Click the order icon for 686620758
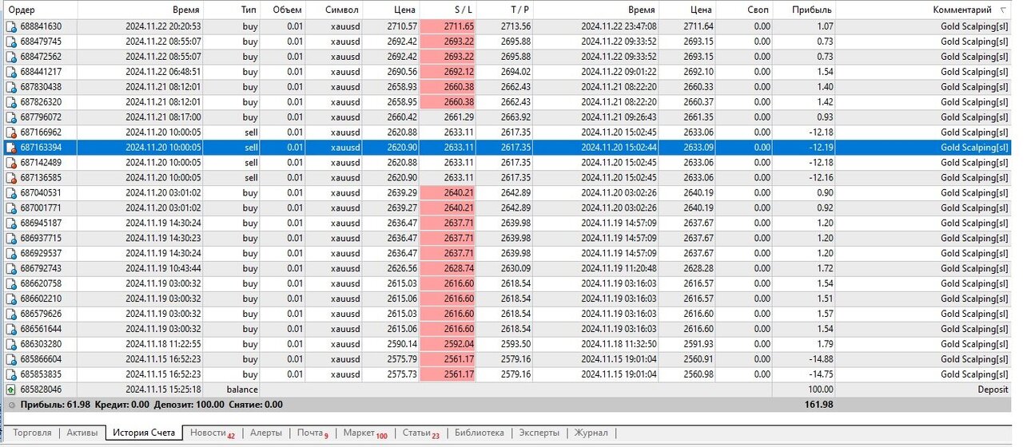Image resolution: width=1031 pixels, height=447 pixels. coord(11,284)
